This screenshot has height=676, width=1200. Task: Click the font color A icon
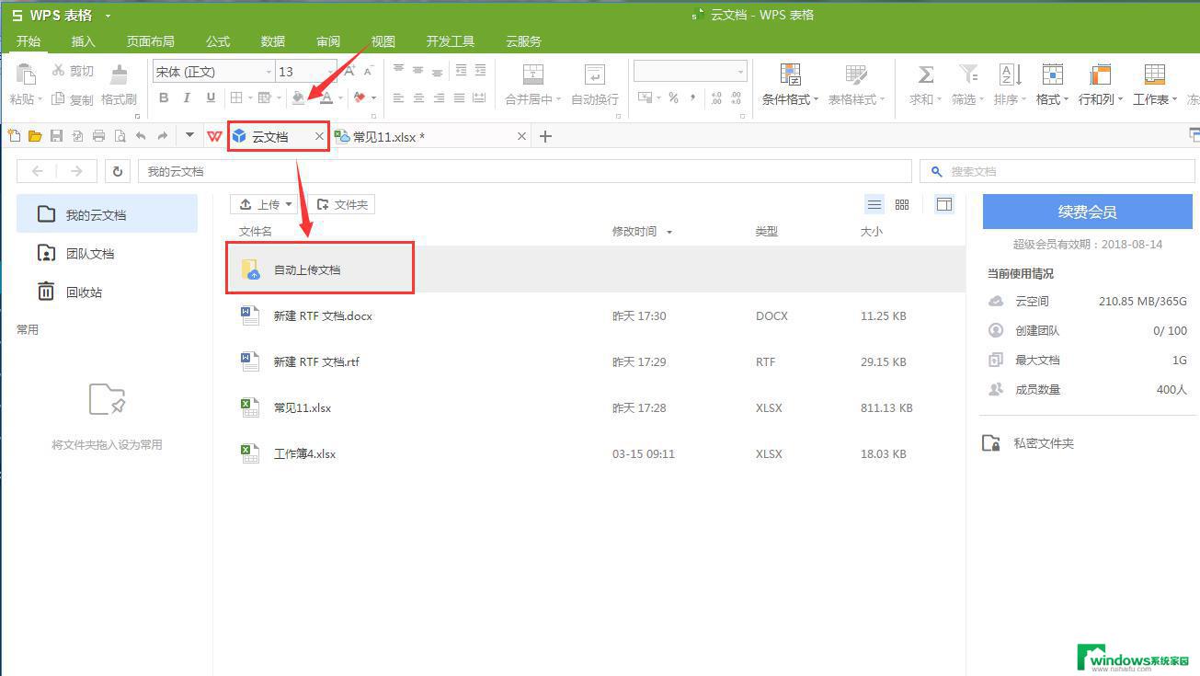[x=326, y=97]
